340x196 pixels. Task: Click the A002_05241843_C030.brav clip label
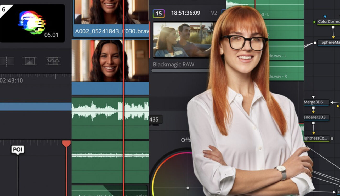112,31
